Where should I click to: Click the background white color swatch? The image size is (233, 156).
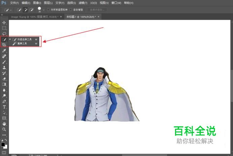[6, 148]
